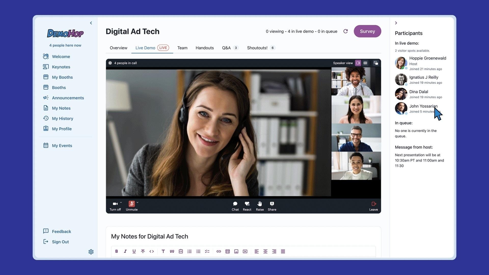This screenshot has height=275, width=489.
Task: Expand camera options chevron
Action: 121,202
